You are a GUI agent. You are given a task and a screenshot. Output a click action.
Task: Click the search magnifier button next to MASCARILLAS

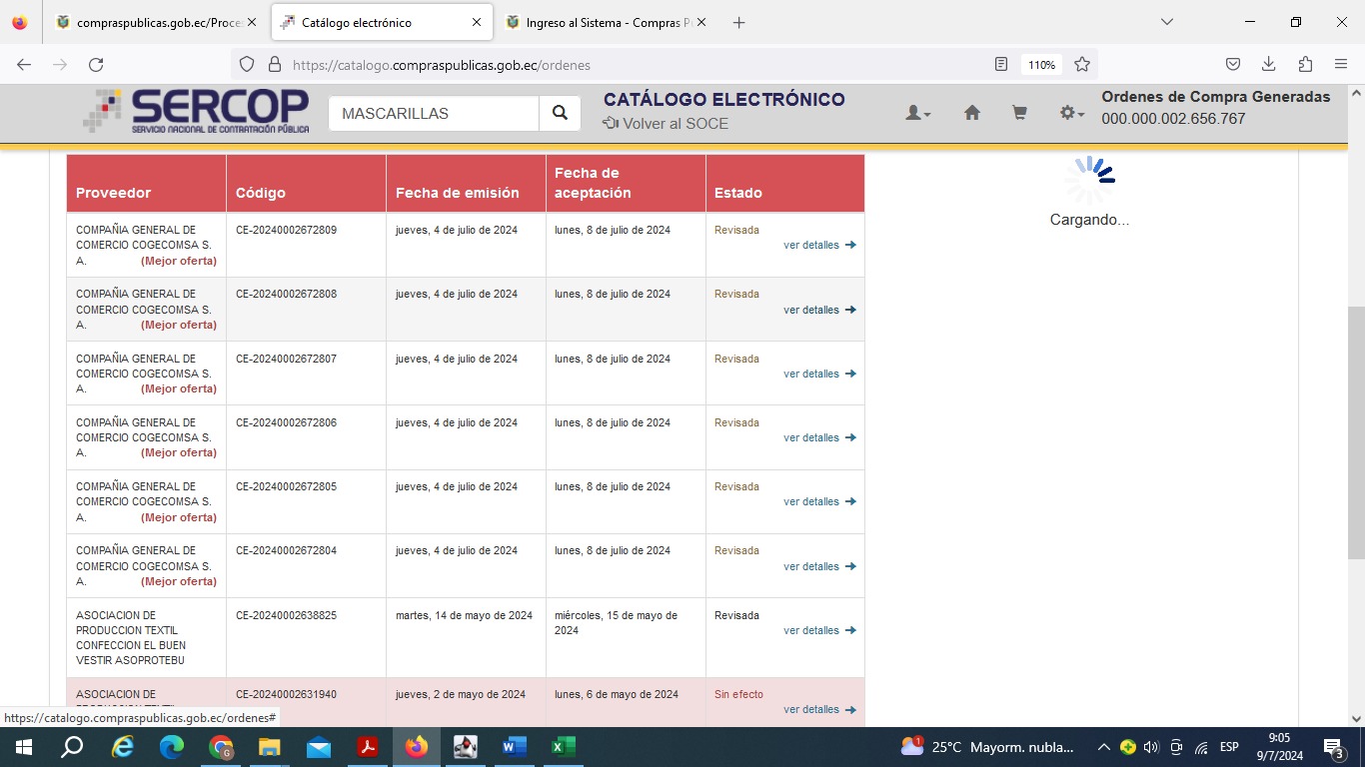560,114
